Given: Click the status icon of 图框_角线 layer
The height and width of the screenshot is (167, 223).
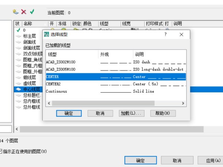Looking at the screenshot, I should [x=18, y=60].
